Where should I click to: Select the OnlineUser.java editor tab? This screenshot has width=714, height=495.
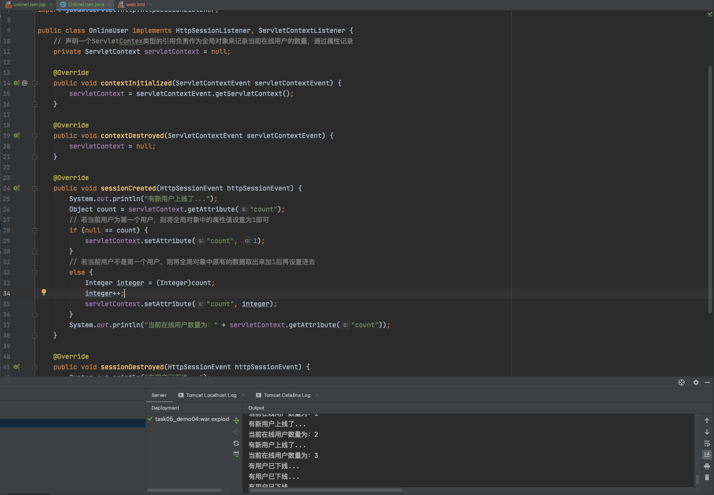pyautogui.click(x=86, y=4)
